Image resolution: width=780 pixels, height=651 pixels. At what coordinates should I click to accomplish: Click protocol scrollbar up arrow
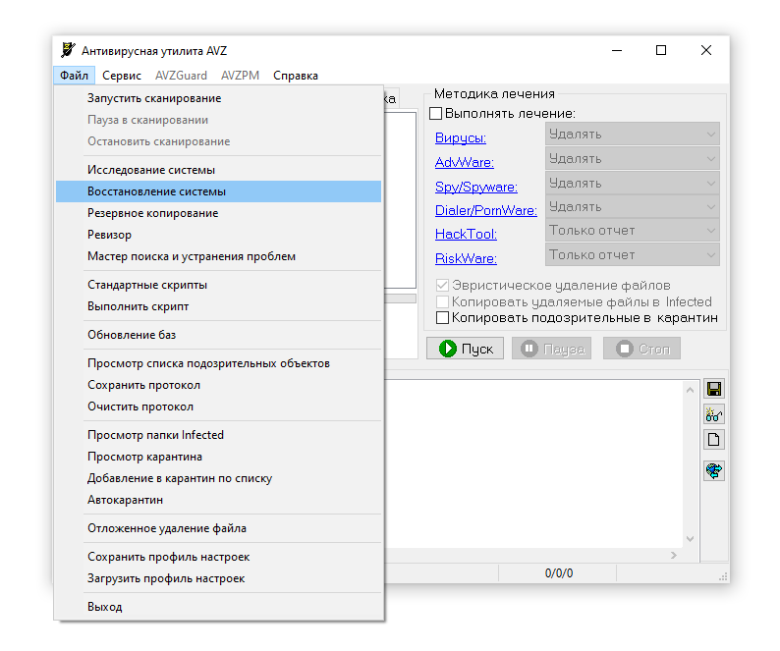[690, 390]
